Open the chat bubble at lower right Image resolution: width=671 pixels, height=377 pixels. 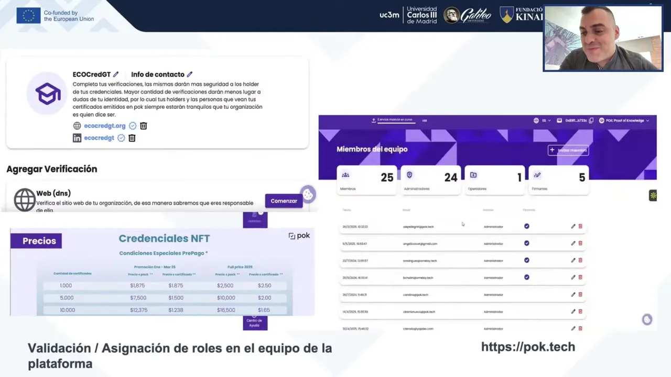[647, 319]
